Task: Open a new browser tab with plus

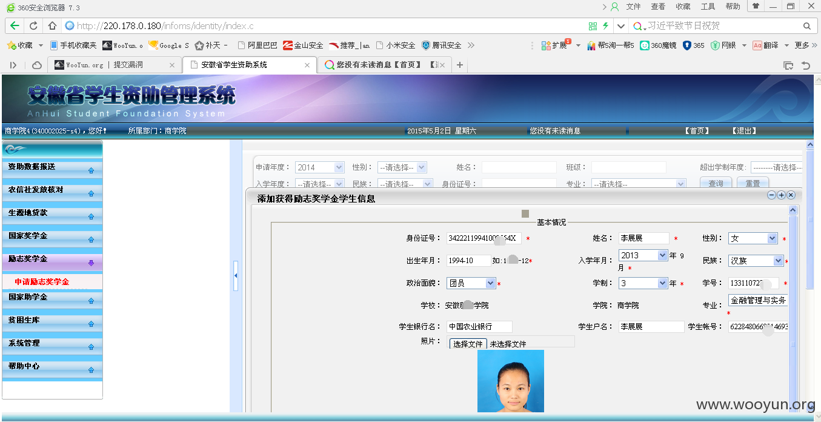Action: pos(460,65)
